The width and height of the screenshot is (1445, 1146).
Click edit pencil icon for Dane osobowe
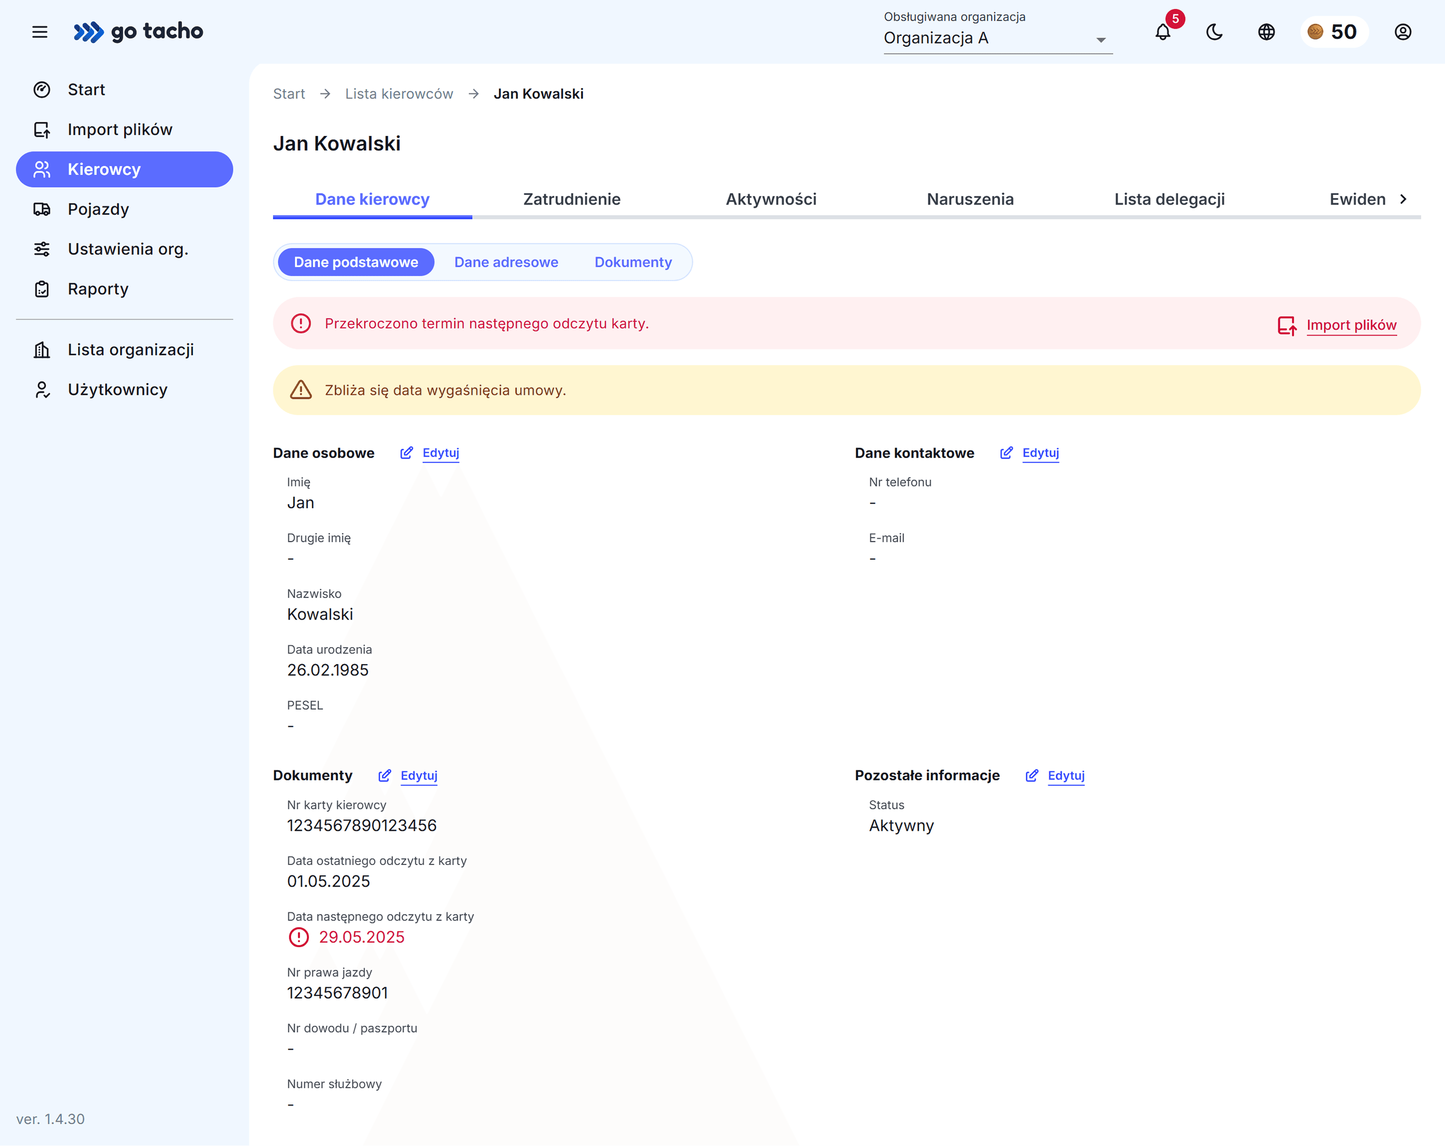[406, 453]
